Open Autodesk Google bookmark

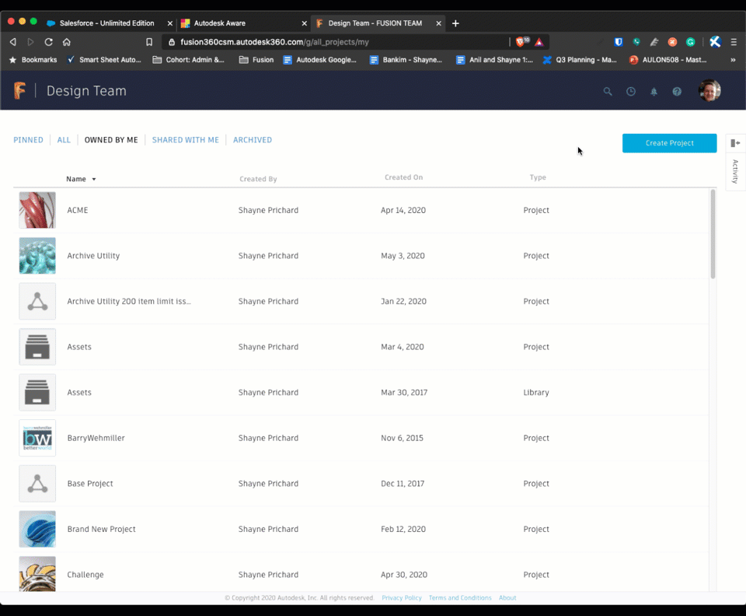(x=319, y=60)
